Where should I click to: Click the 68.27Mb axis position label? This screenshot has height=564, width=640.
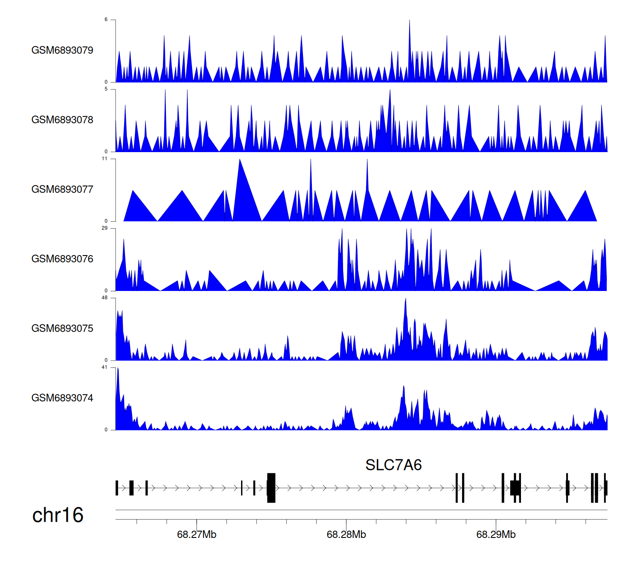(x=197, y=535)
